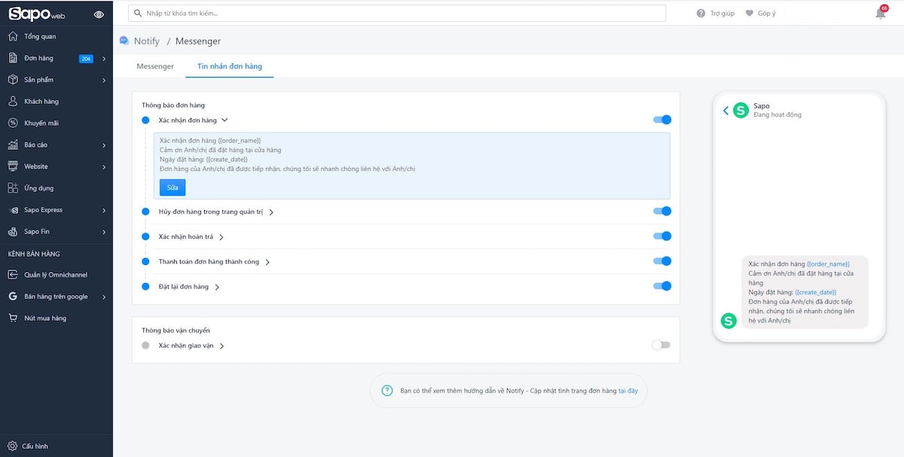904x457 pixels.
Task: Turn off Thanh toán đơn hàng thành công toggle
Action: pyautogui.click(x=661, y=261)
